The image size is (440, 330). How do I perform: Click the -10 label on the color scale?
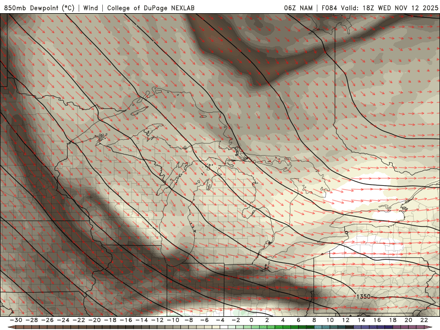(173, 320)
